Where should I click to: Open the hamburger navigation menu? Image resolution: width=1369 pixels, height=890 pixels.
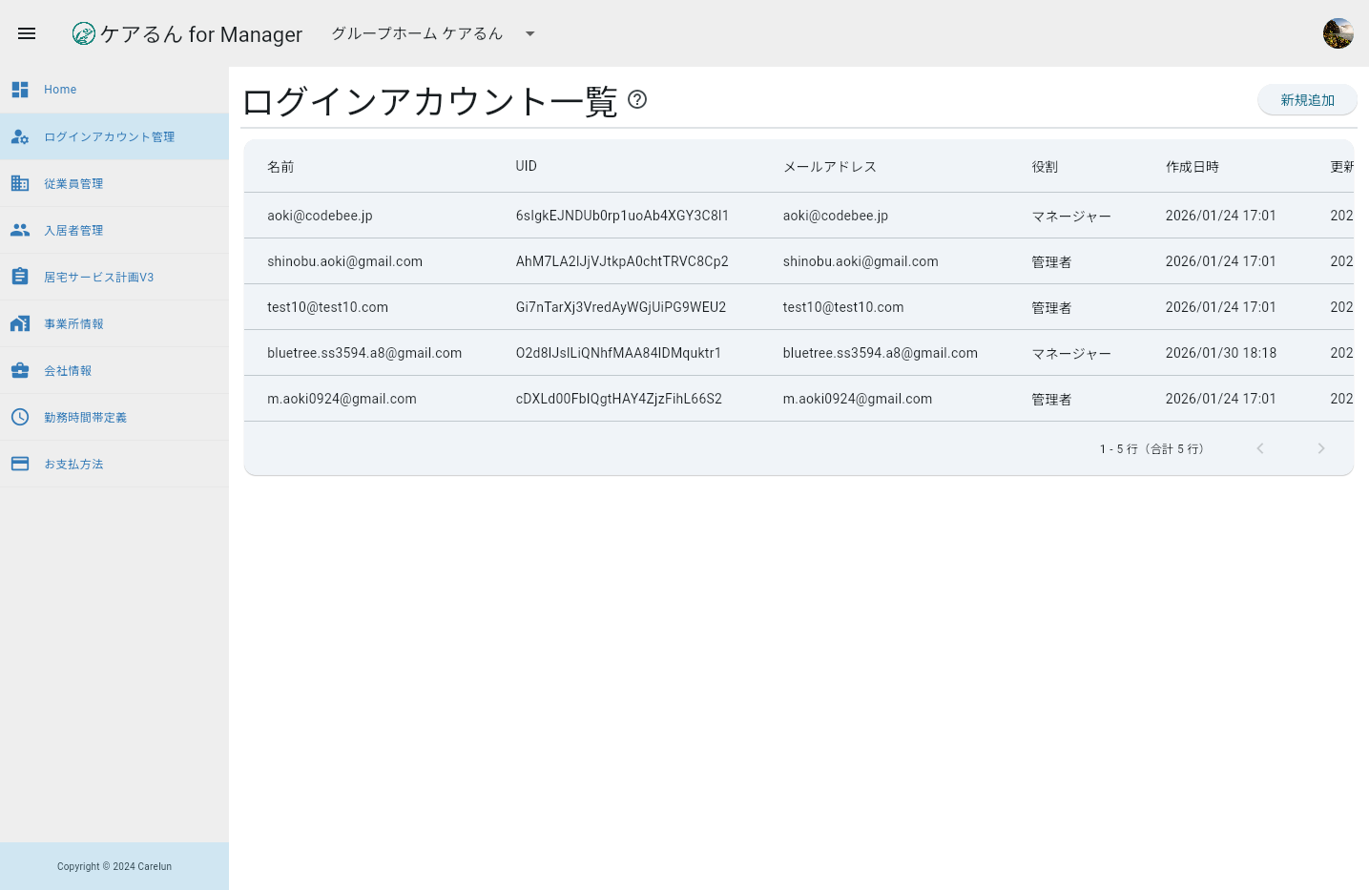point(27,33)
